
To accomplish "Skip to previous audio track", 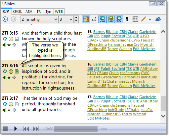I will 26,129.
